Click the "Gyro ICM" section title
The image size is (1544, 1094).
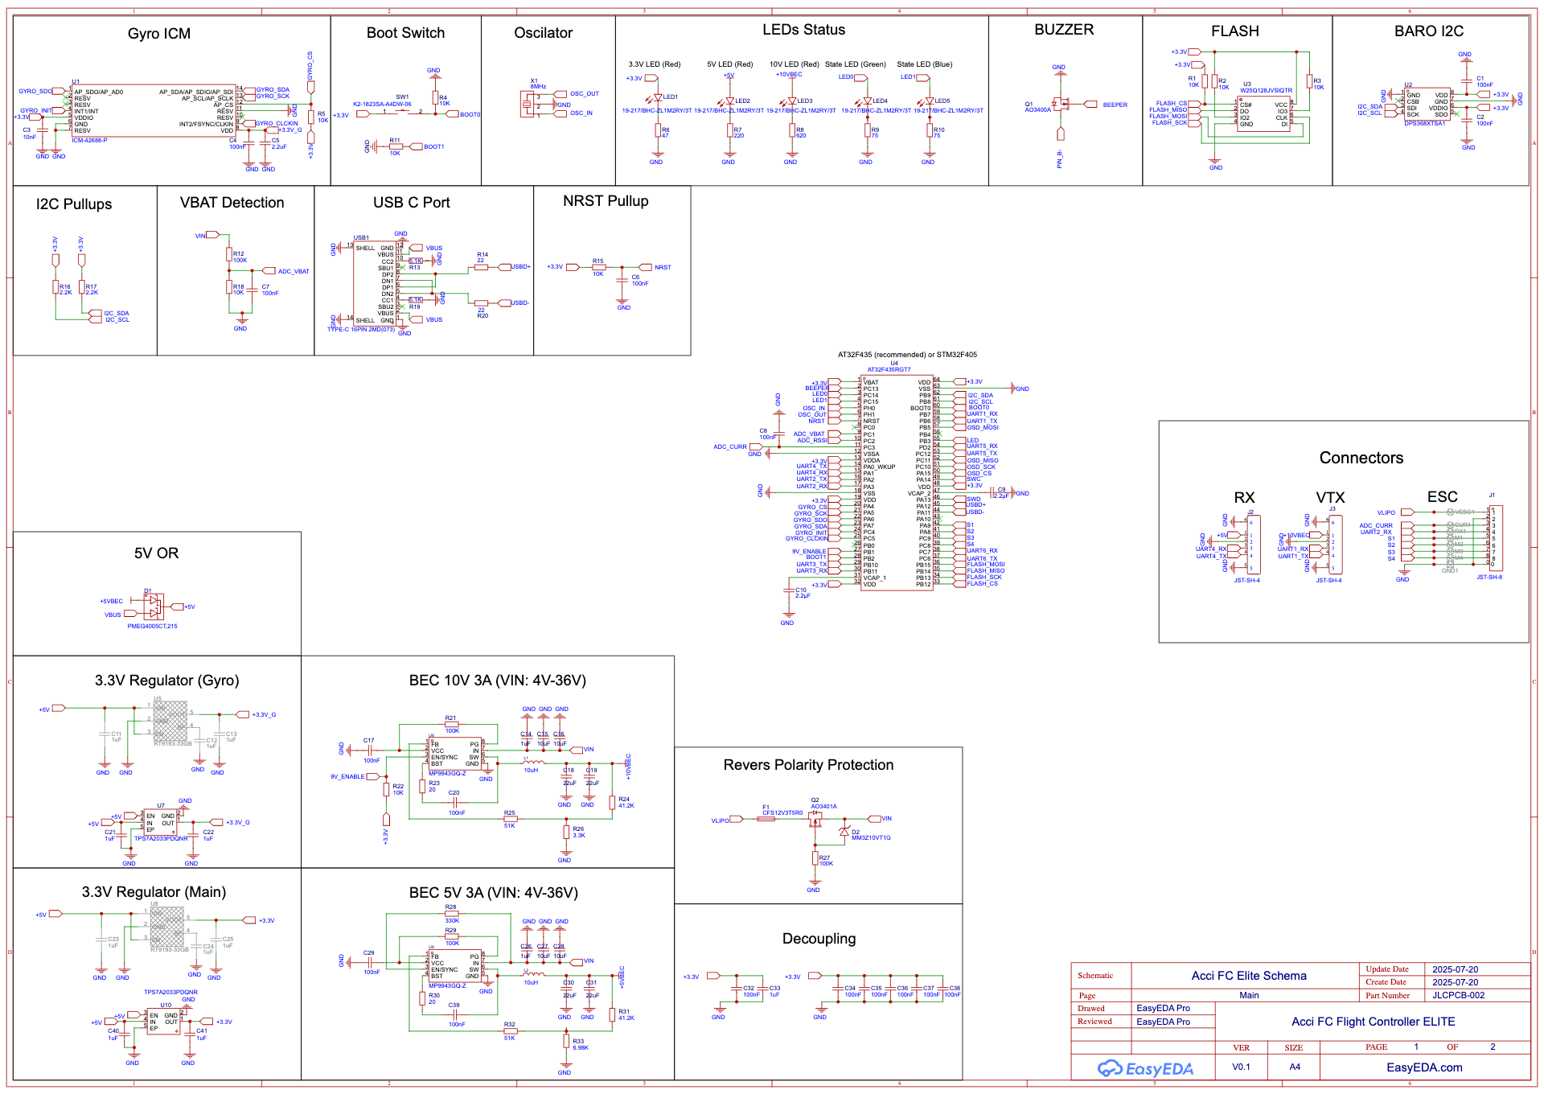coord(159,34)
